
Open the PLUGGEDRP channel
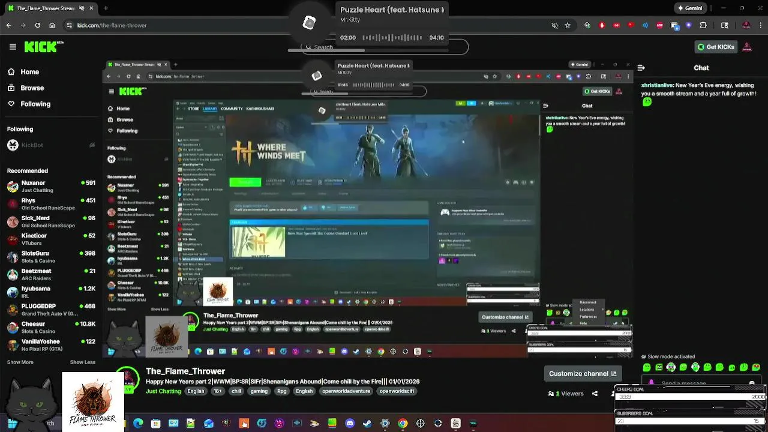click(x=51, y=310)
